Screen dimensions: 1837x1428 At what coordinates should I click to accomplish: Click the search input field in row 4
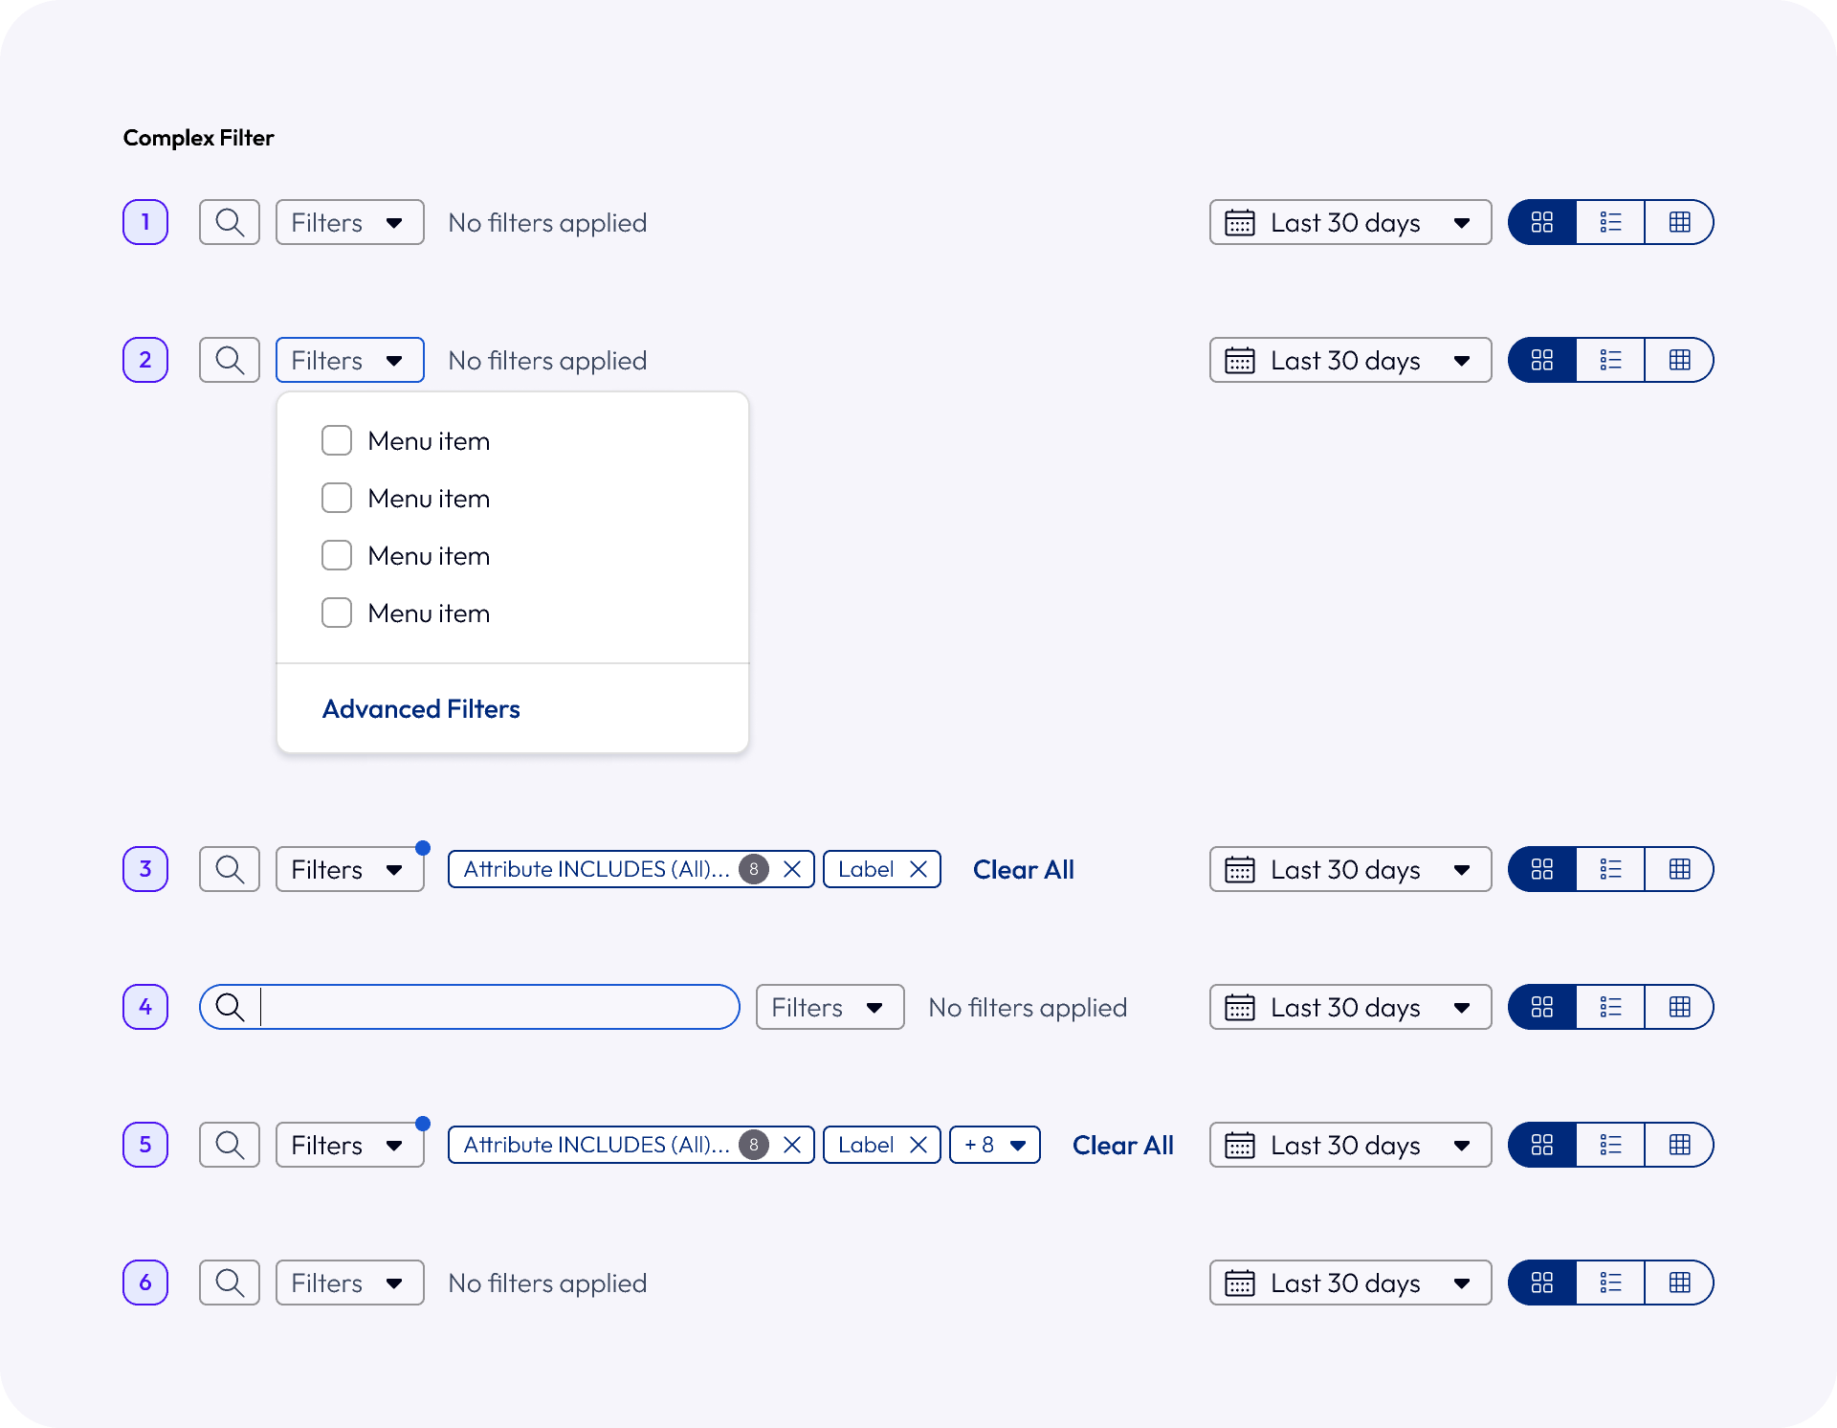pyautogui.click(x=469, y=1007)
